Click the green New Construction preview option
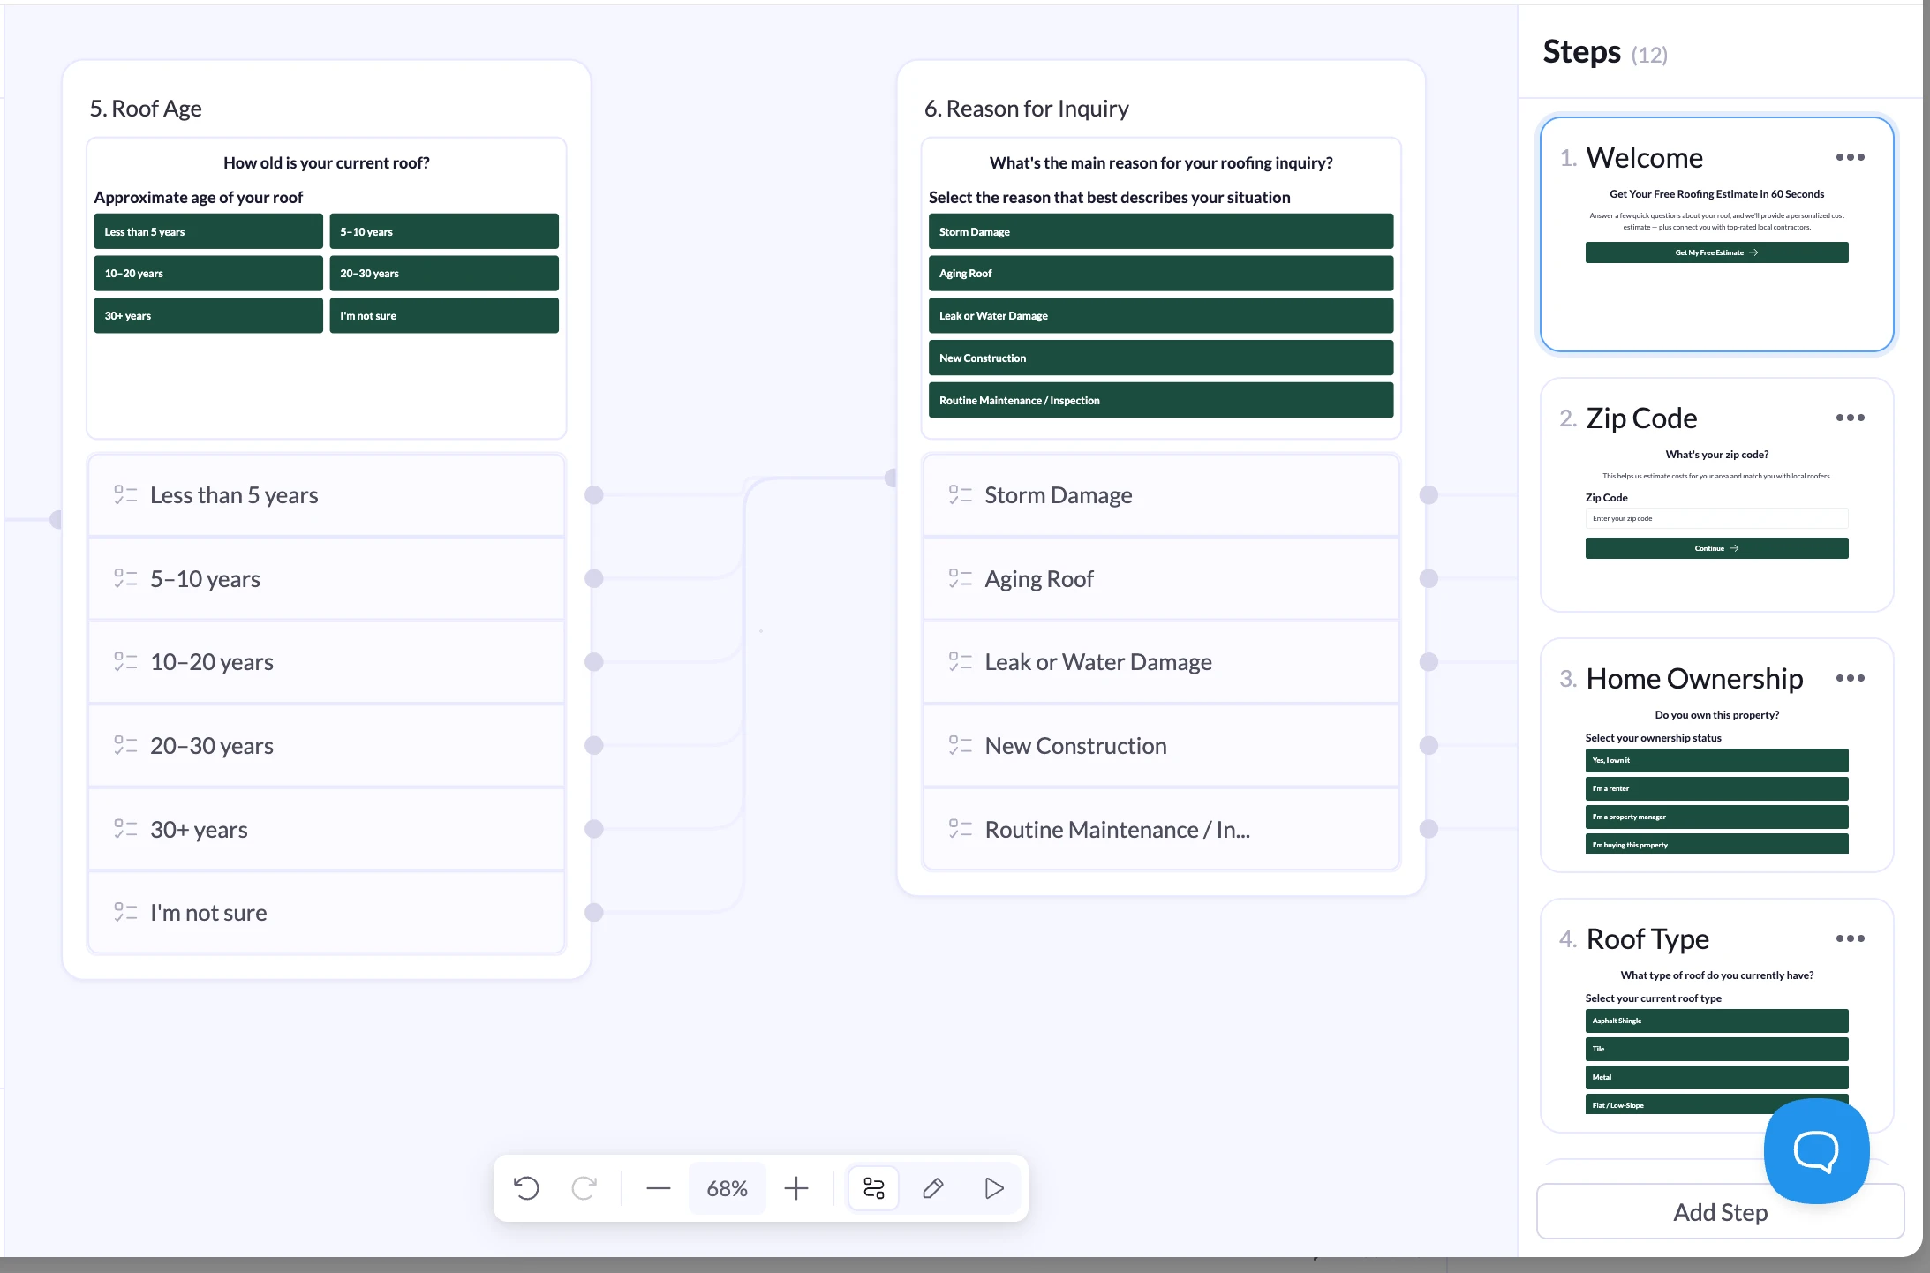The image size is (1930, 1273). point(1161,358)
